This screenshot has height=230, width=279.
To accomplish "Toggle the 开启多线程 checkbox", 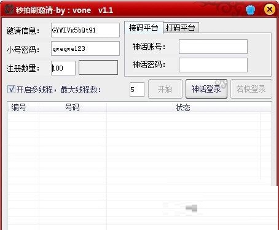I will pos(11,90).
